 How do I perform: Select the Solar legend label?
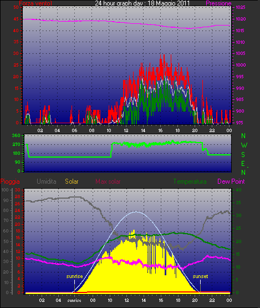click(x=72, y=181)
